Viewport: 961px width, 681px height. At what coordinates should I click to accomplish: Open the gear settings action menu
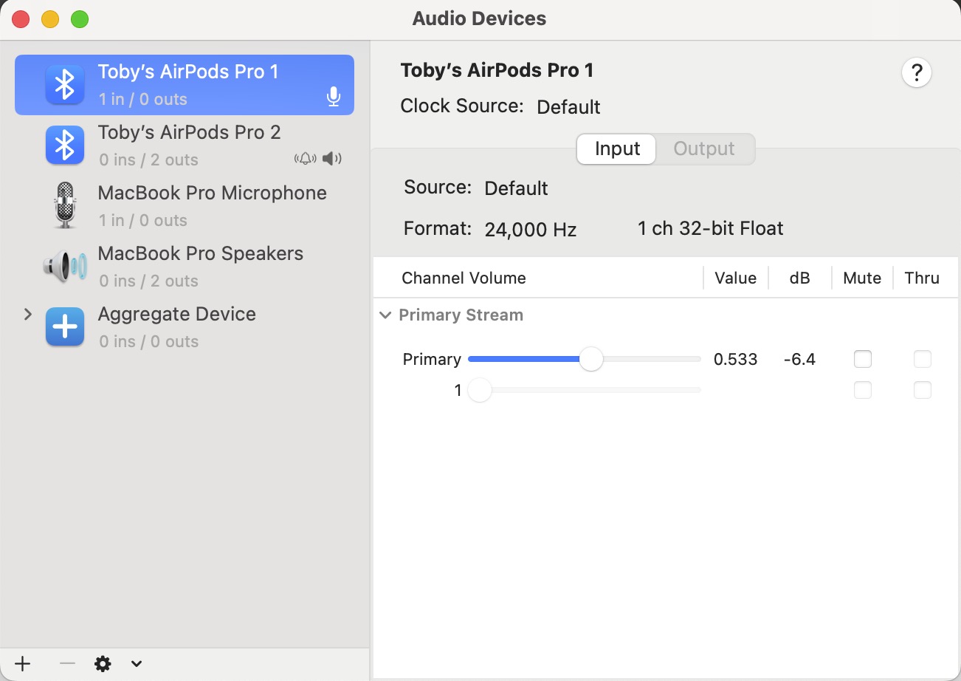pyautogui.click(x=103, y=663)
